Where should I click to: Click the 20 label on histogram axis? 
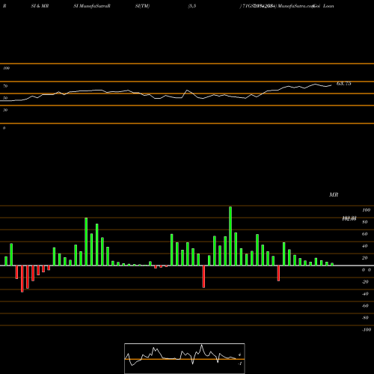tap(364, 258)
